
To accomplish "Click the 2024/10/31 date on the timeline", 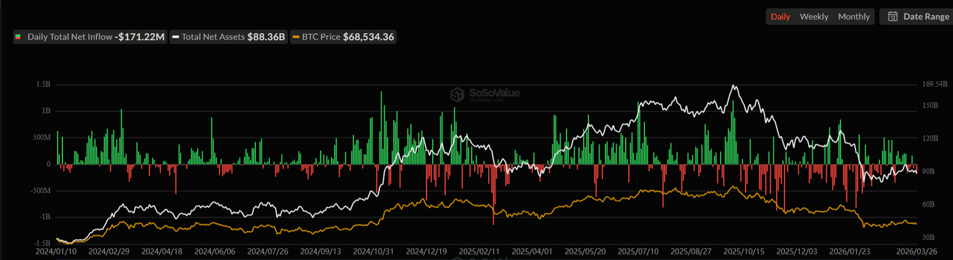I will (x=373, y=252).
